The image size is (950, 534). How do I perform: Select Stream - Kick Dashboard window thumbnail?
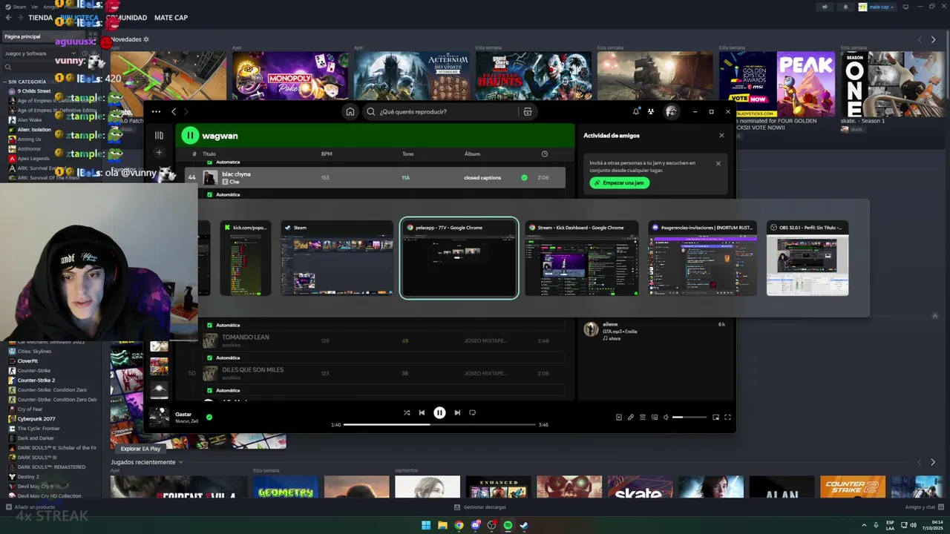point(582,258)
